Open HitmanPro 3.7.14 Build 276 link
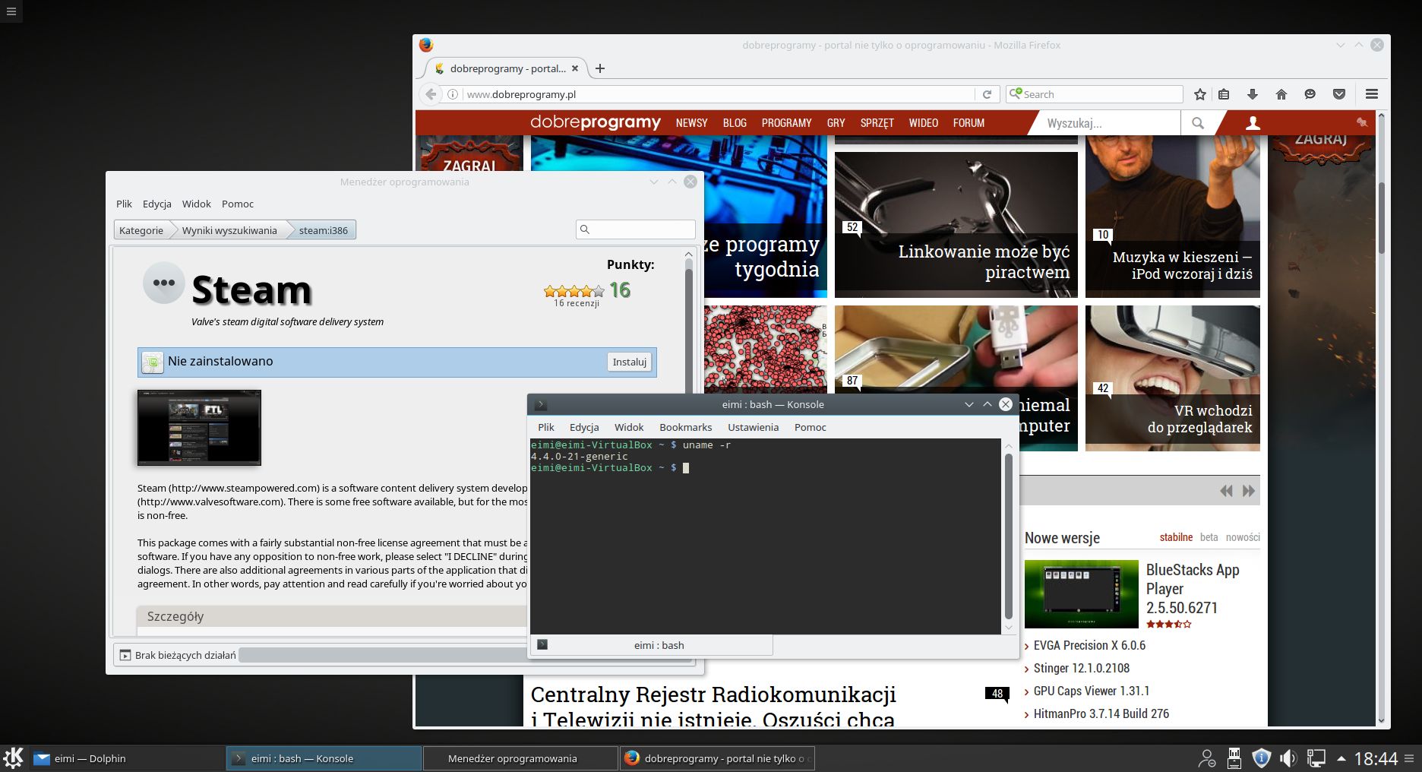The width and height of the screenshot is (1422, 772). pyautogui.click(x=1101, y=713)
